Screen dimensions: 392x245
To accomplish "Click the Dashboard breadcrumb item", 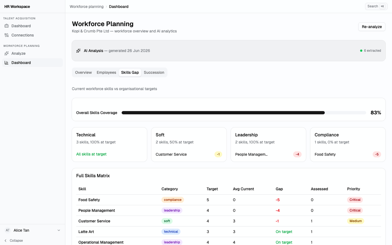I will [x=119, y=7].
